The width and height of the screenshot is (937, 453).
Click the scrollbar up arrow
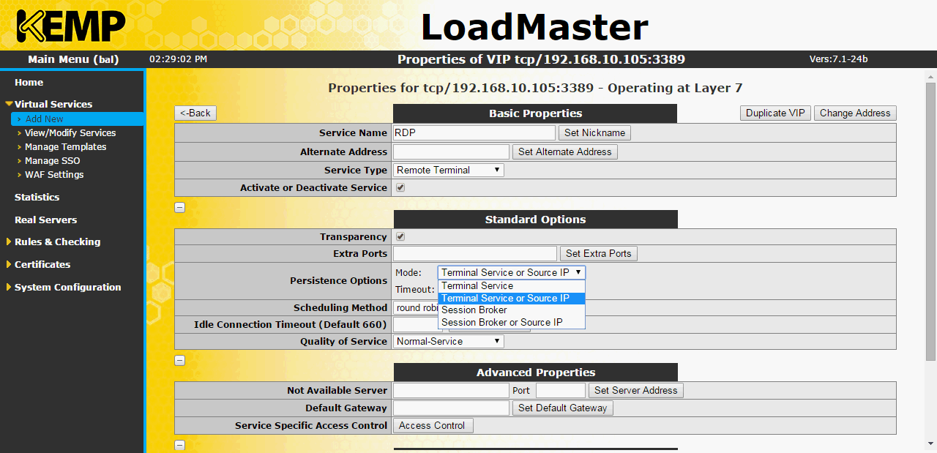[930, 76]
